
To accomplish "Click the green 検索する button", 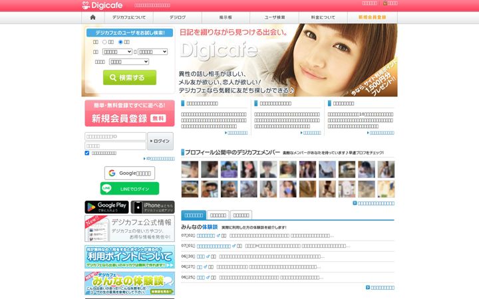I will point(130,78).
